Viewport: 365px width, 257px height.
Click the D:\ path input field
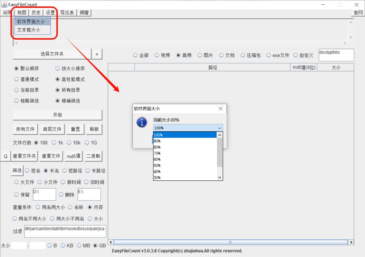(x=45, y=195)
